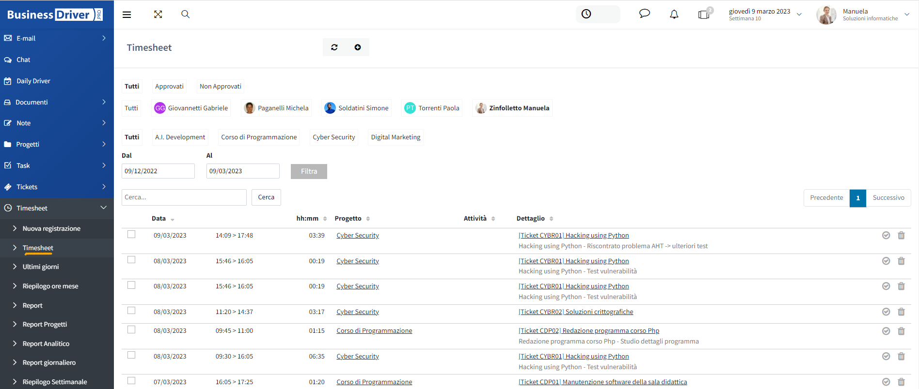The image size is (919, 389).
Task: Sort by hh:mm column
Action: coord(312,219)
